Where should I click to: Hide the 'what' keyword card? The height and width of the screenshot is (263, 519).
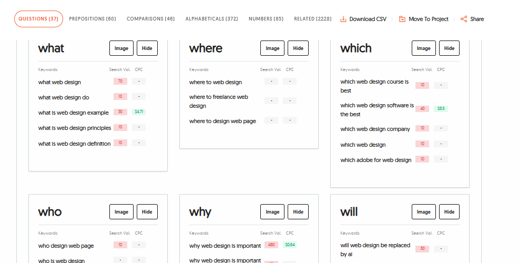(147, 48)
